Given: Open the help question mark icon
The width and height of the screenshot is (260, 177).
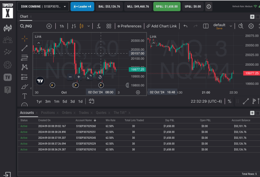Looking at the screenshot, I should pyautogui.click(x=7, y=90).
